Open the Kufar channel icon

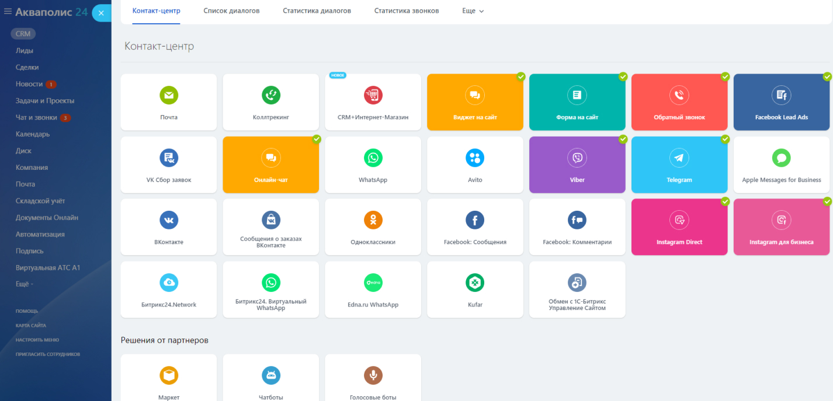click(475, 283)
